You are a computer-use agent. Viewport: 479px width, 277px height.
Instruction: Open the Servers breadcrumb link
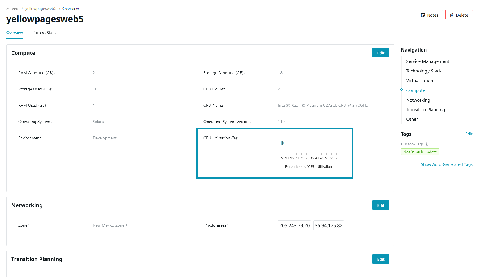coord(13,9)
